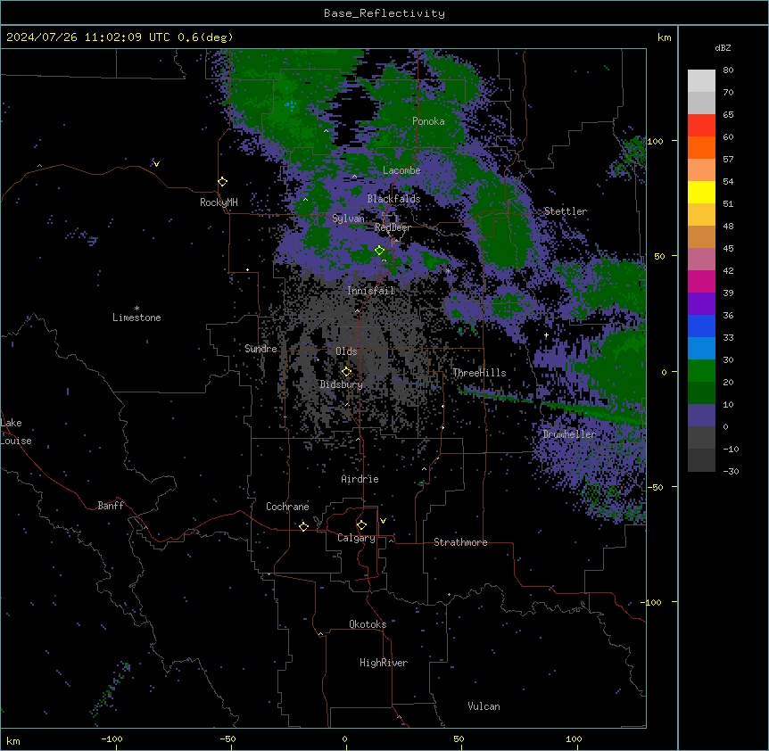
Task: Click the 50 km tick on bottom axis
Action: pos(459,739)
